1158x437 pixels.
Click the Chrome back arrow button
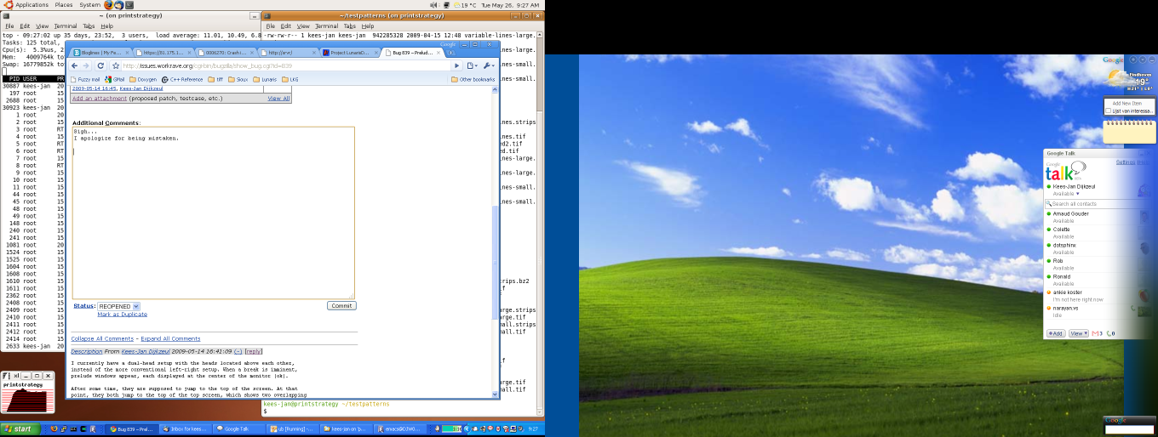[75, 65]
